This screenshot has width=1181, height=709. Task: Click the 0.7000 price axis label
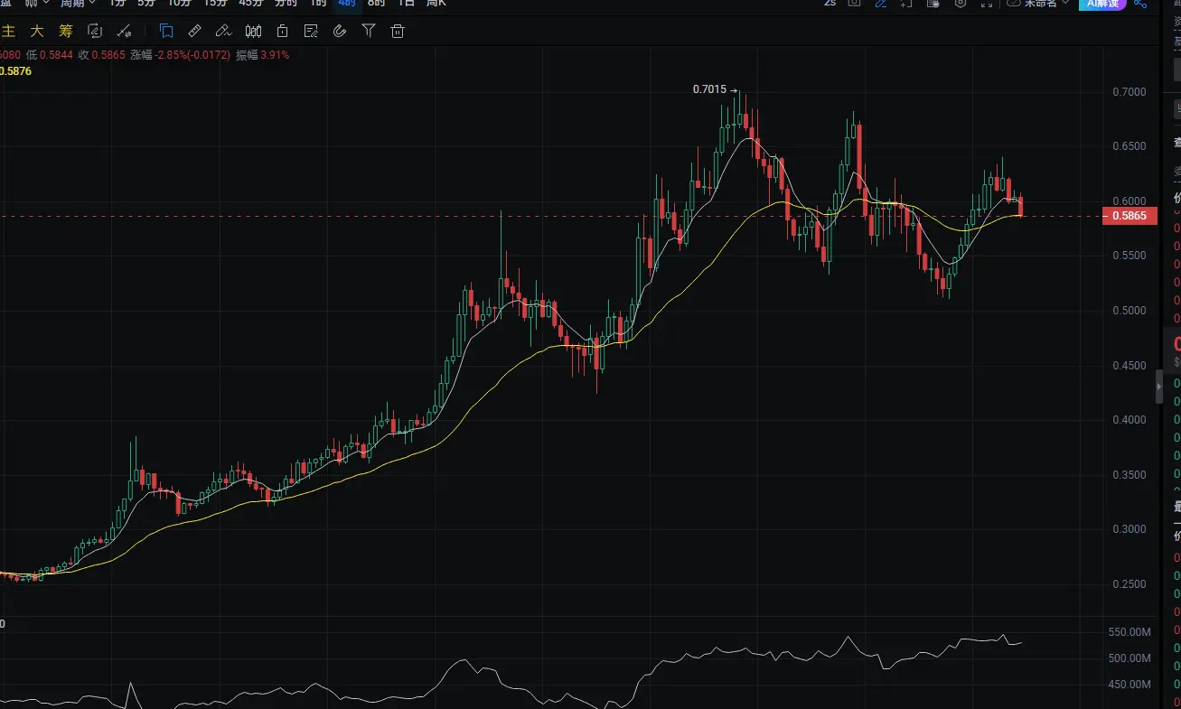tap(1130, 92)
